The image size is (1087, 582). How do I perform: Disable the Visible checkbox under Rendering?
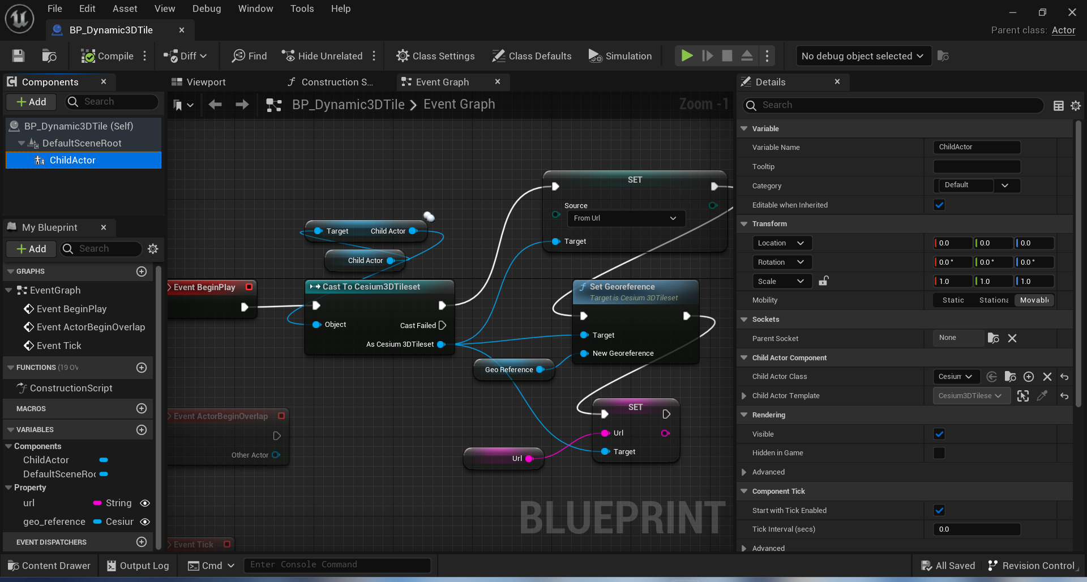click(x=939, y=434)
